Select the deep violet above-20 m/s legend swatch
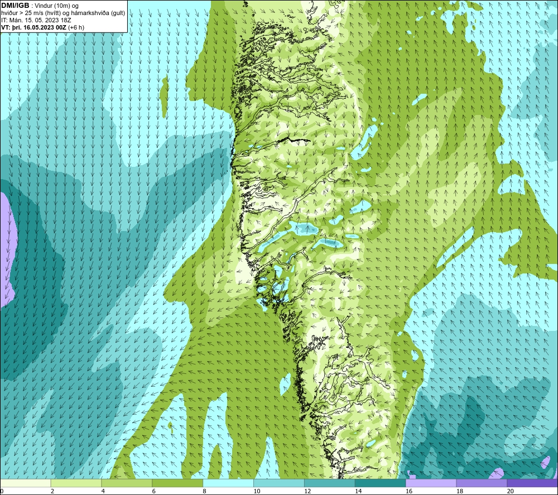This screenshot has height=495, width=558. coord(532,483)
